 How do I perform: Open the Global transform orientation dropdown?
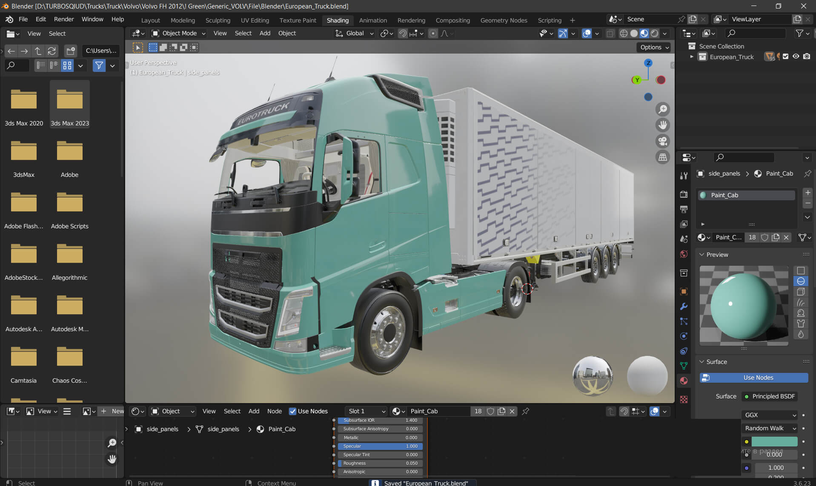point(354,33)
